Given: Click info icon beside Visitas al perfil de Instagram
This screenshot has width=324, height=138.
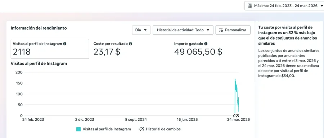Looking at the screenshot, I should [65, 44].
